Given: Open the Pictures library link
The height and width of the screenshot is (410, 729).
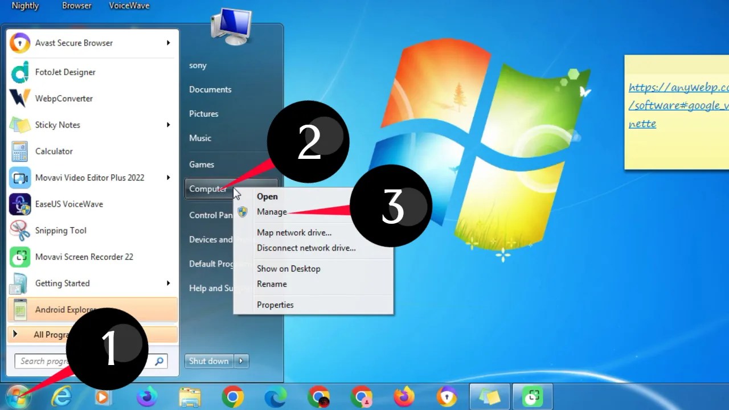Looking at the screenshot, I should coord(203,114).
